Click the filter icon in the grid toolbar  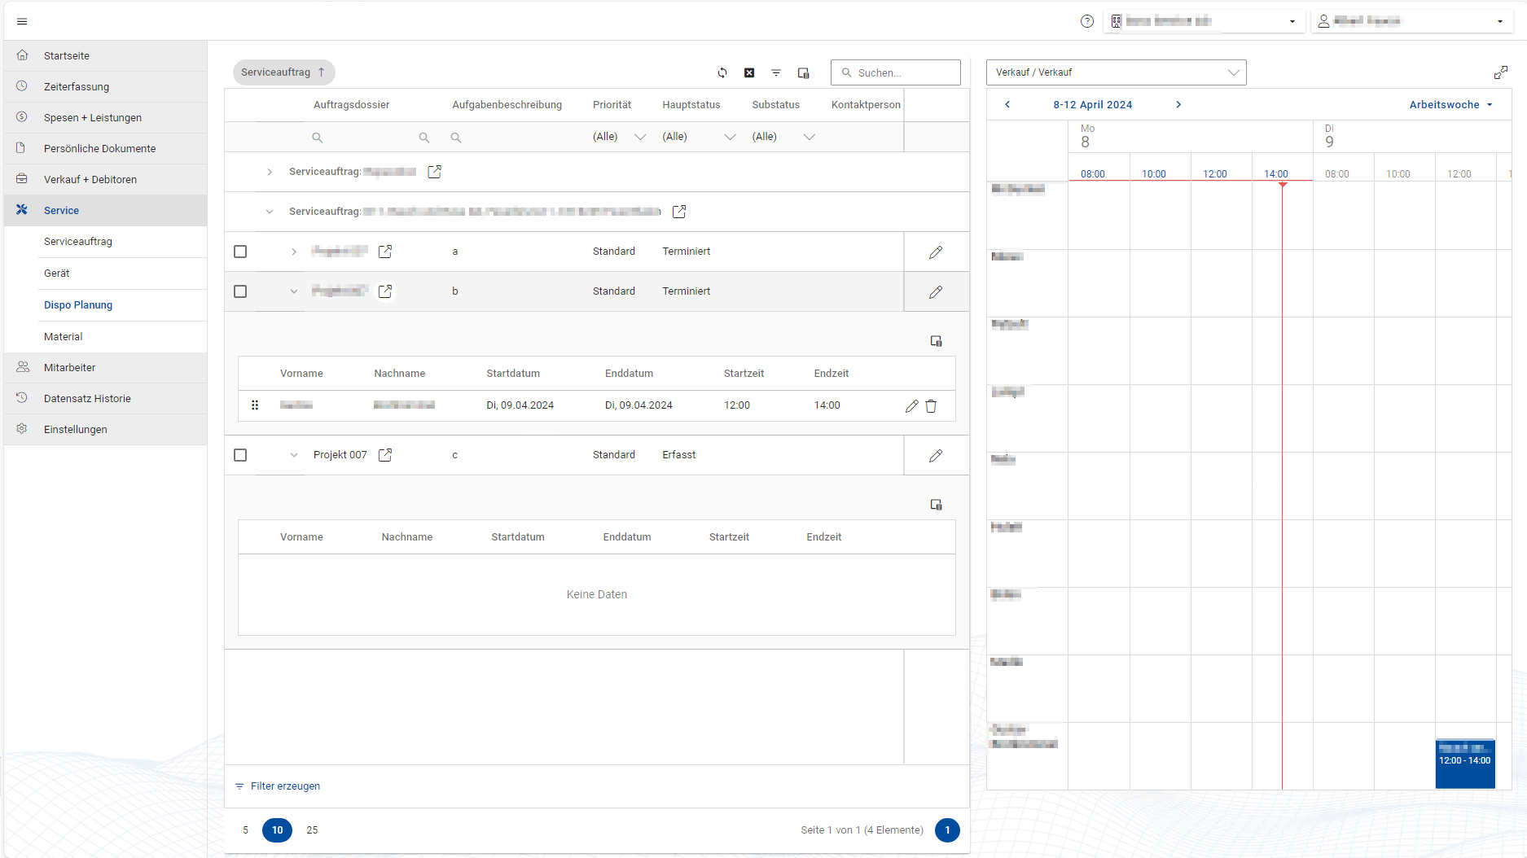tap(776, 73)
